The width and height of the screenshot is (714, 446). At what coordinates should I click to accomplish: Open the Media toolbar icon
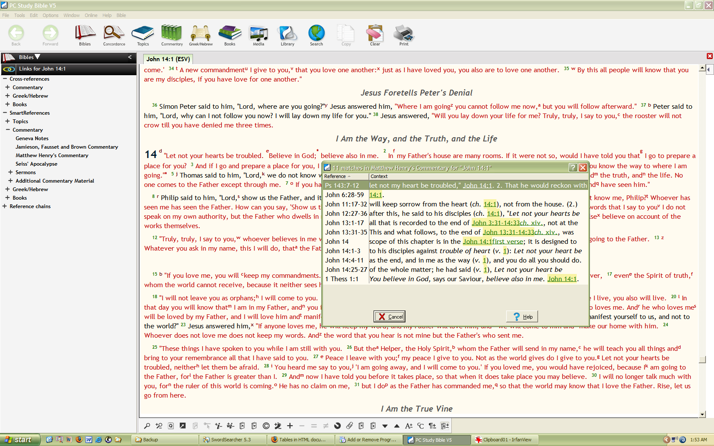(x=258, y=35)
